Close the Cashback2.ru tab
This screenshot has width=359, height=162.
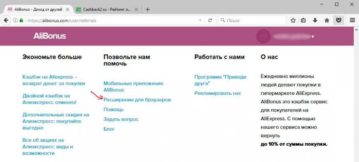136,10
